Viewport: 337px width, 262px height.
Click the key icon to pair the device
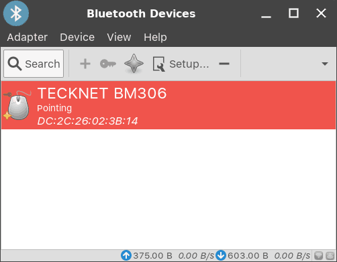tap(108, 64)
